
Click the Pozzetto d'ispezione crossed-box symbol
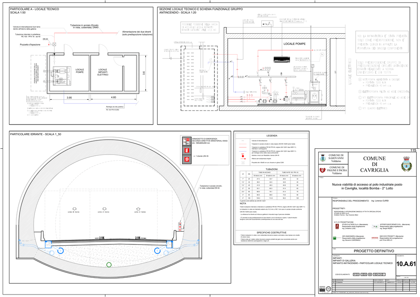click(x=55, y=44)
